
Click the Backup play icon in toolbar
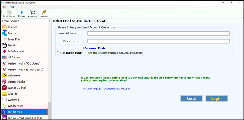coord(22,12)
